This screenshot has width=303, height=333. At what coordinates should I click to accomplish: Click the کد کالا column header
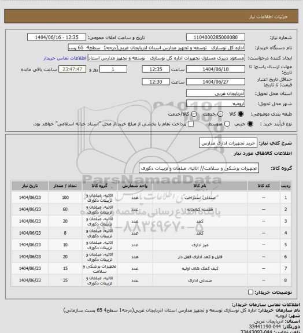tap(264, 186)
